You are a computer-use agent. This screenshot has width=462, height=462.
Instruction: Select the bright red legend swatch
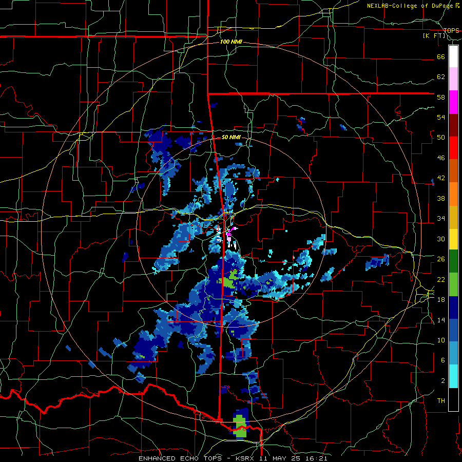pyautogui.click(x=453, y=148)
